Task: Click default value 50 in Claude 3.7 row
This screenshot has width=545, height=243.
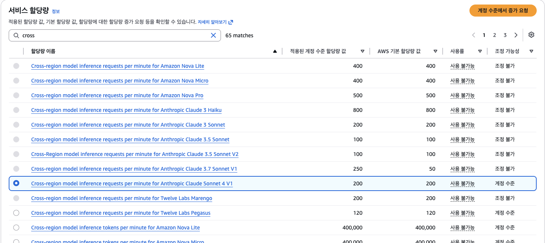Action: tap(432, 169)
